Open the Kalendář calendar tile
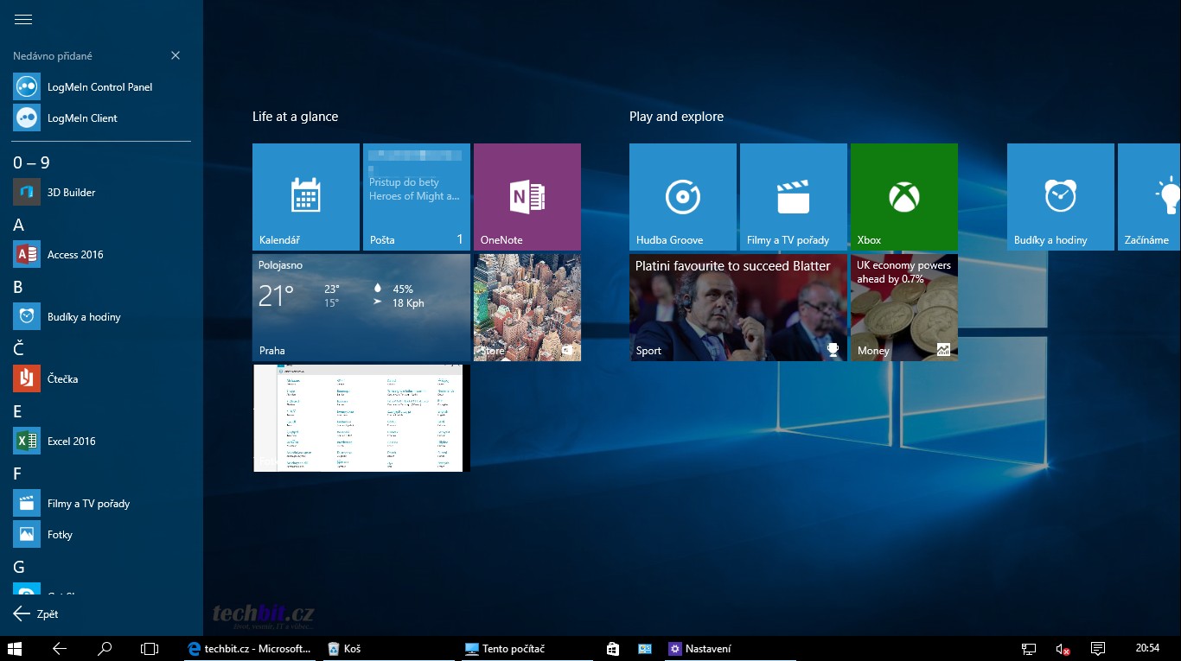This screenshot has width=1181, height=661. coord(305,197)
